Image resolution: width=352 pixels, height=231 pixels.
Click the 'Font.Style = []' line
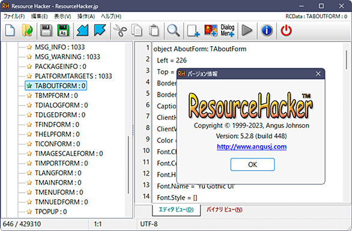(x=177, y=197)
